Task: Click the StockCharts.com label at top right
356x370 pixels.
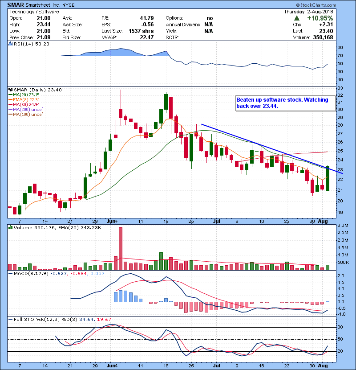Action: point(316,5)
